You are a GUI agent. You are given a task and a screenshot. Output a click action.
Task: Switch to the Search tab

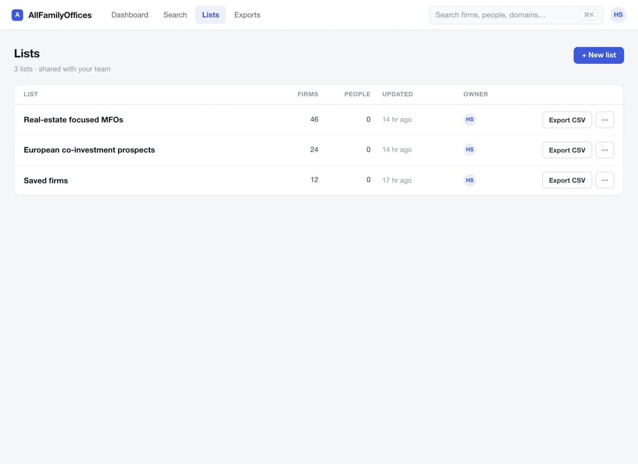pyautogui.click(x=175, y=15)
